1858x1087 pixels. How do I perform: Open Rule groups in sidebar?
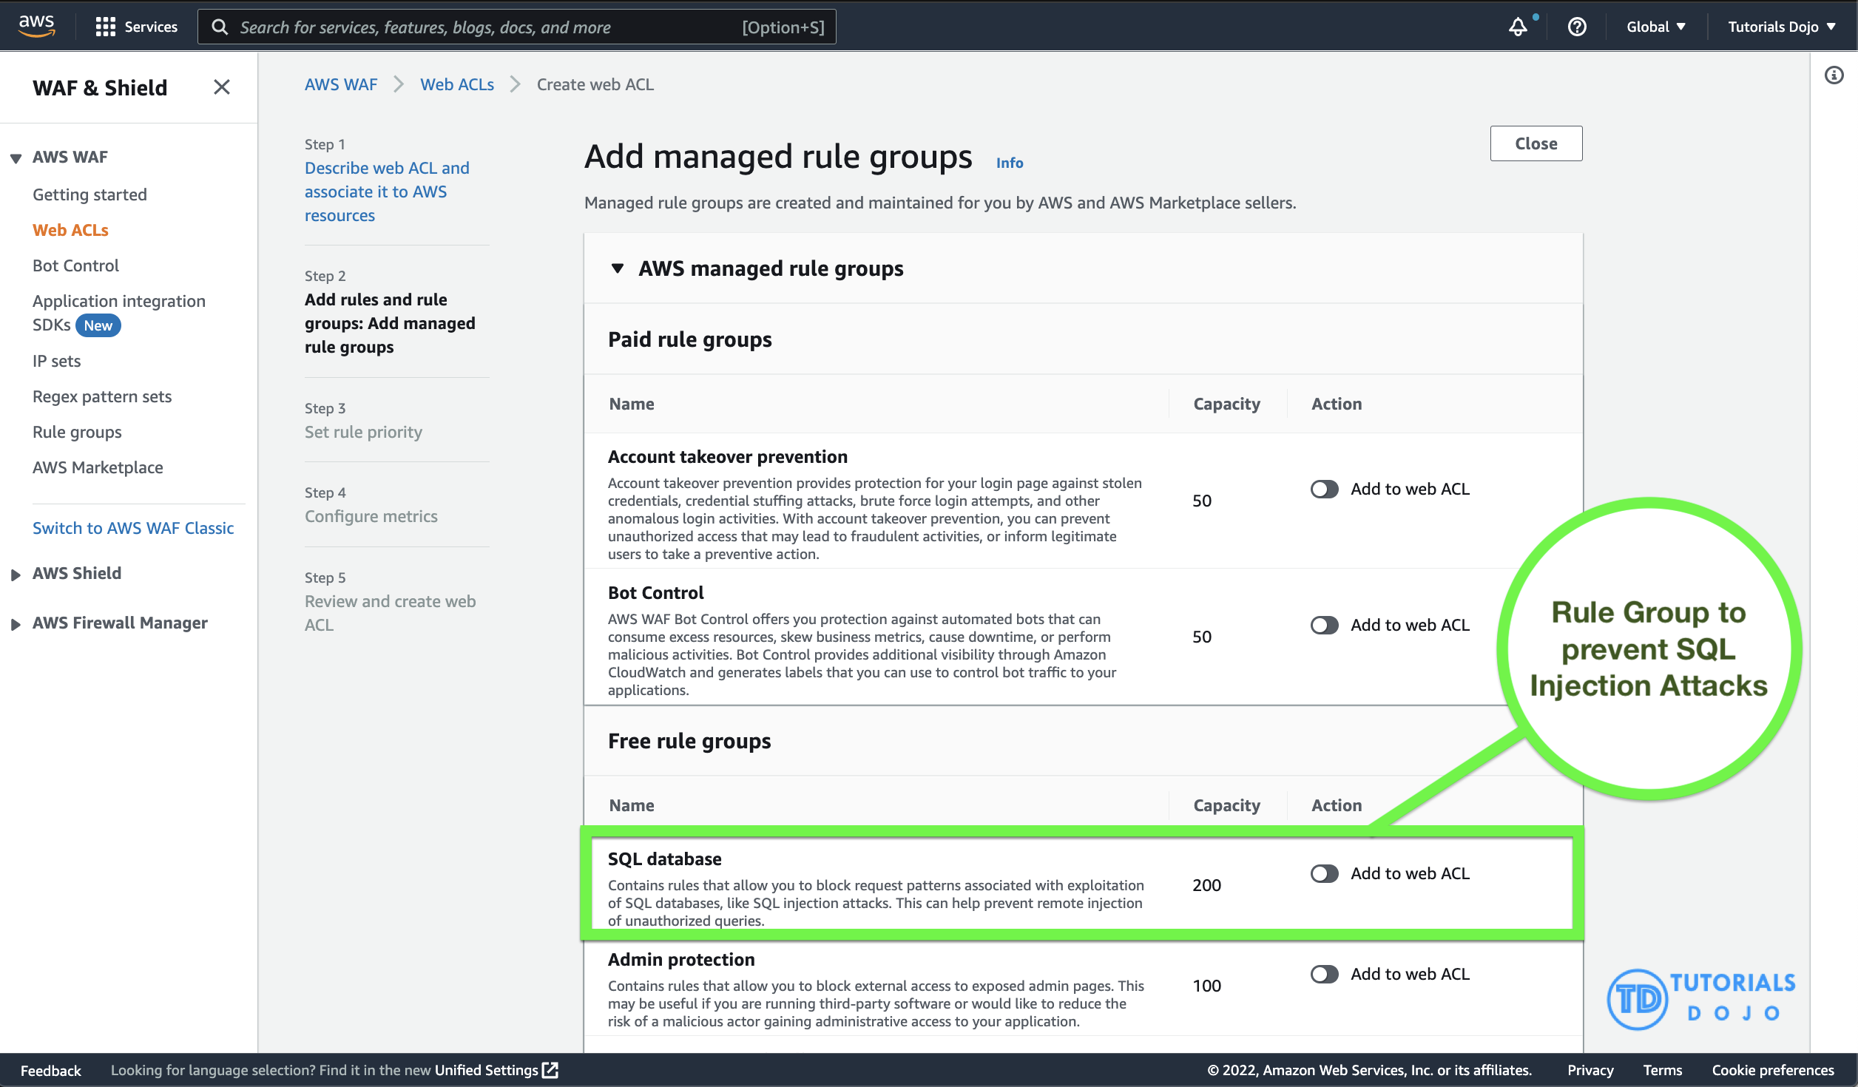pyautogui.click(x=77, y=432)
